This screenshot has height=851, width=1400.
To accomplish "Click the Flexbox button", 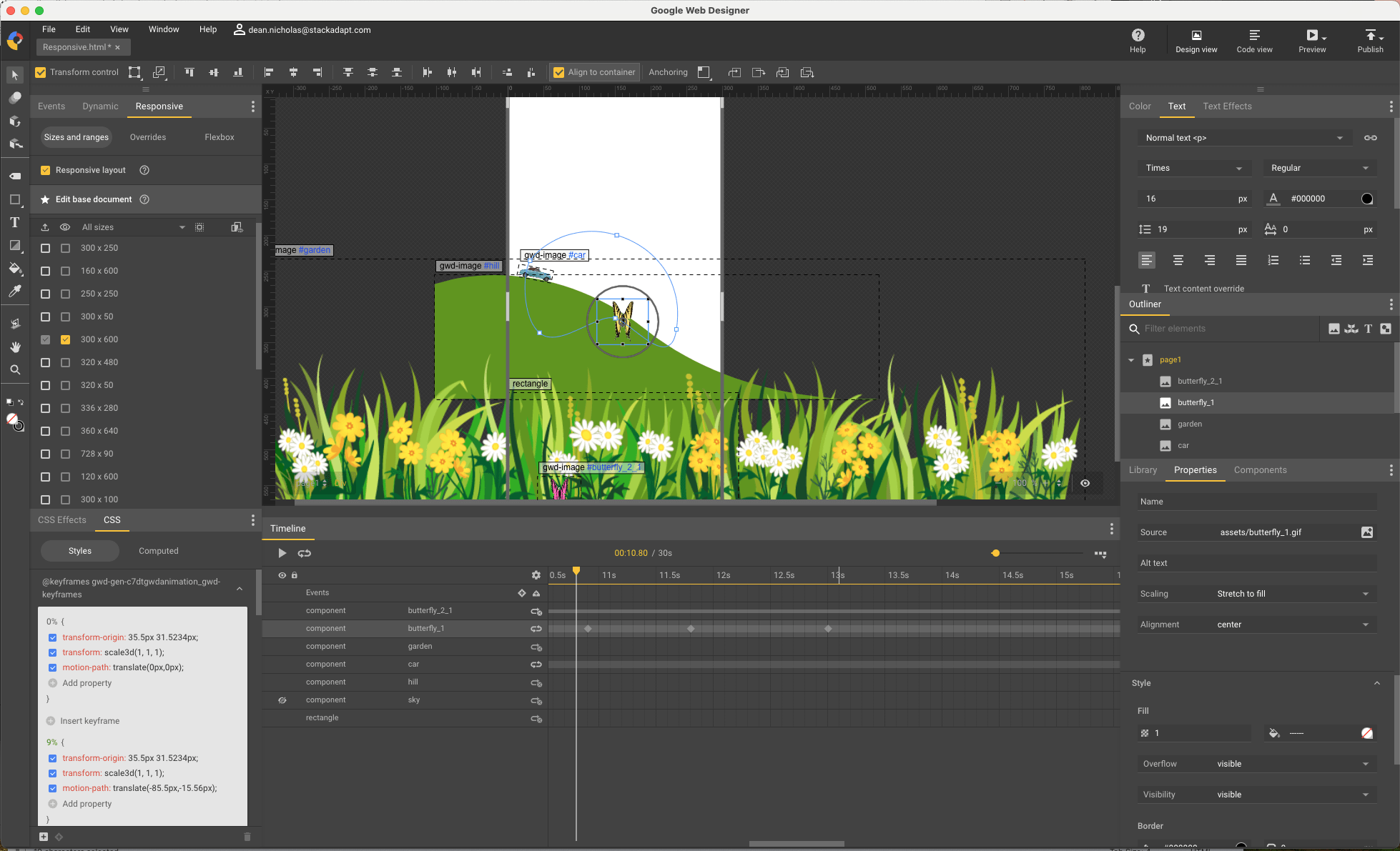I will (x=219, y=137).
